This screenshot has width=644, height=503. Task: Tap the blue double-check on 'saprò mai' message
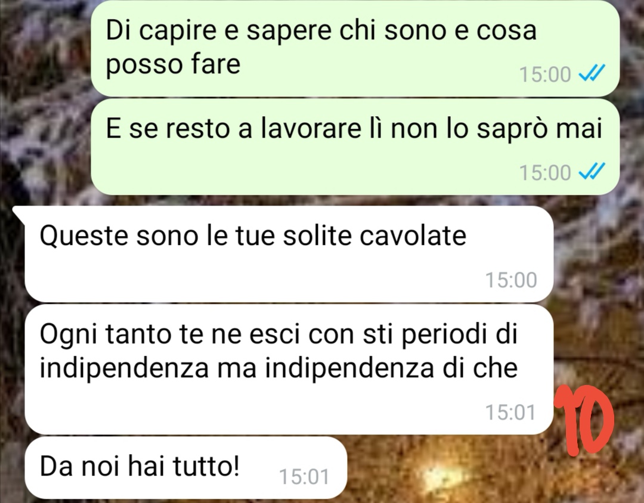click(x=592, y=172)
